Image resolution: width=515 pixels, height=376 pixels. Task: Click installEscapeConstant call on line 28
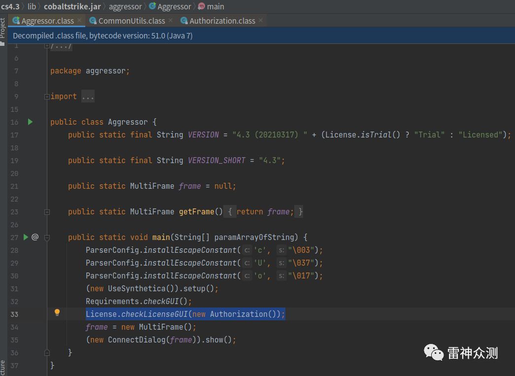pos(190,250)
